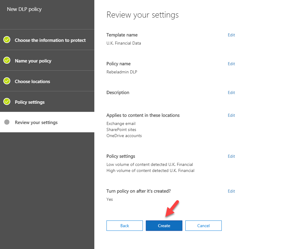Select the Choose locations step
The width and height of the screenshot is (283, 249).
point(47,81)
